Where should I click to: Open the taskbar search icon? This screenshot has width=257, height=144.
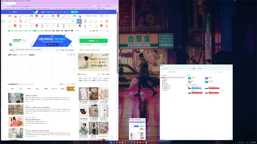[114, 143]
